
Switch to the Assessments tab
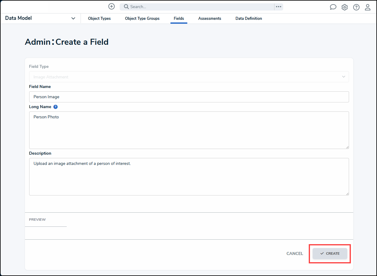pos(210,18)
